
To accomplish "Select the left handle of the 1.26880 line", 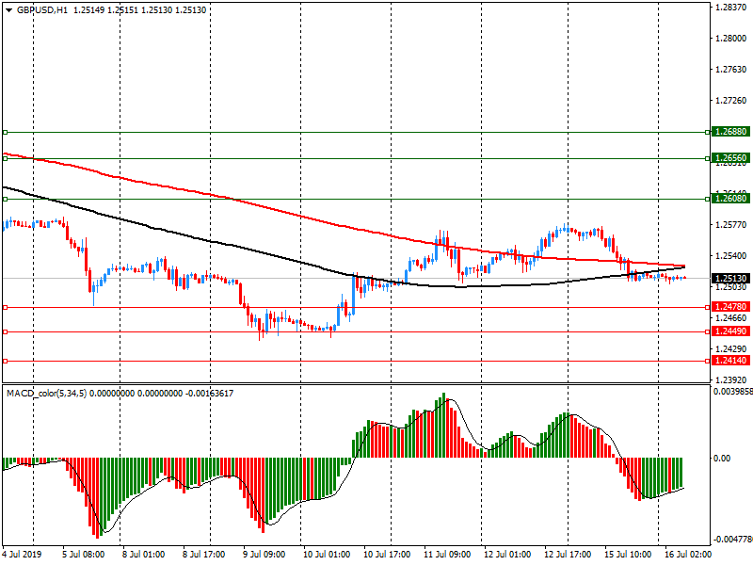I will pos(6,132).
